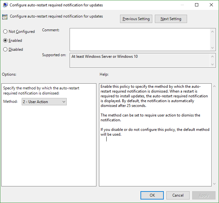Maximize the policy settings window
Image resolution: width=219 pixels, height=203 pixels.
pos(197,5)
